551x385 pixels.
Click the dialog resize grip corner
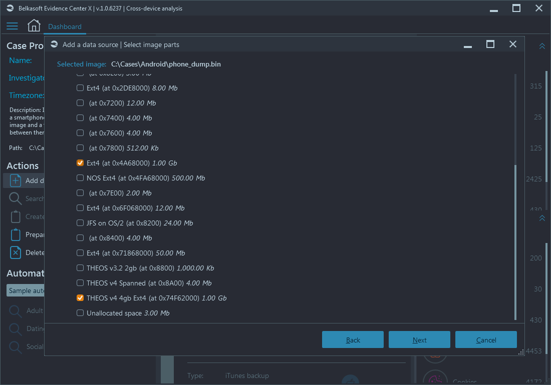pyautogui.click(x=521, y=352)
